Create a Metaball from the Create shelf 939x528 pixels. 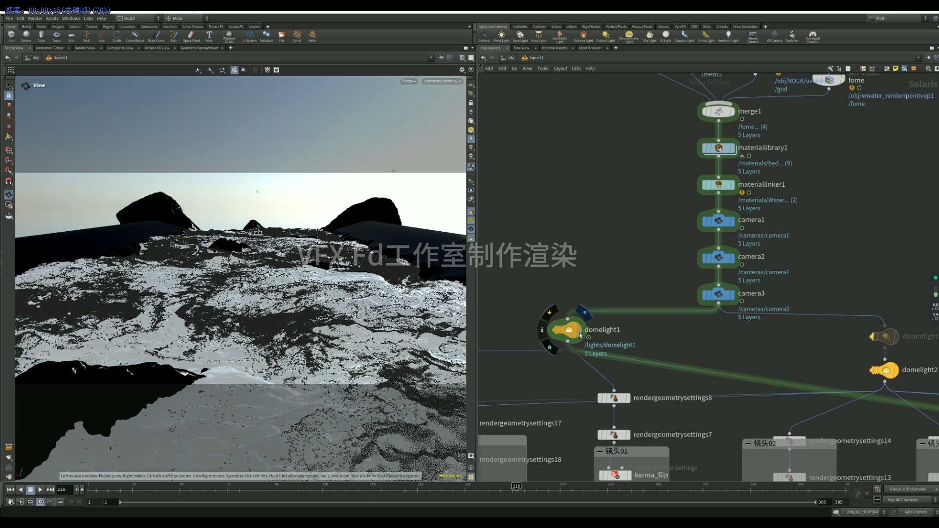(267, 35)
